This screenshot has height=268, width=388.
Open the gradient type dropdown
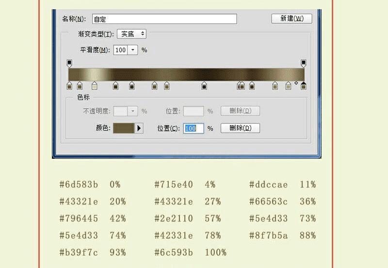131,34
